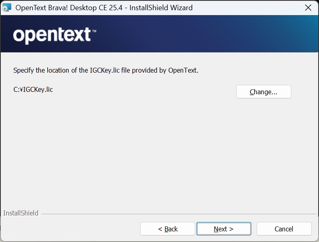
Task: Click the installer icon in the title bar
Action: [x=7, y=7]
